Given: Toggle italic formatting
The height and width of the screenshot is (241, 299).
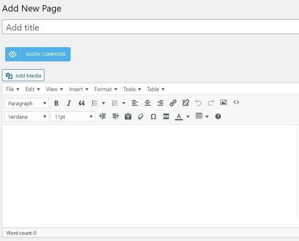Looking at the screenshot, I should (69, 103).
